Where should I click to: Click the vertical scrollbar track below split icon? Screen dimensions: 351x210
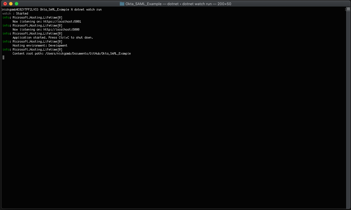click(x=348, y=109)
